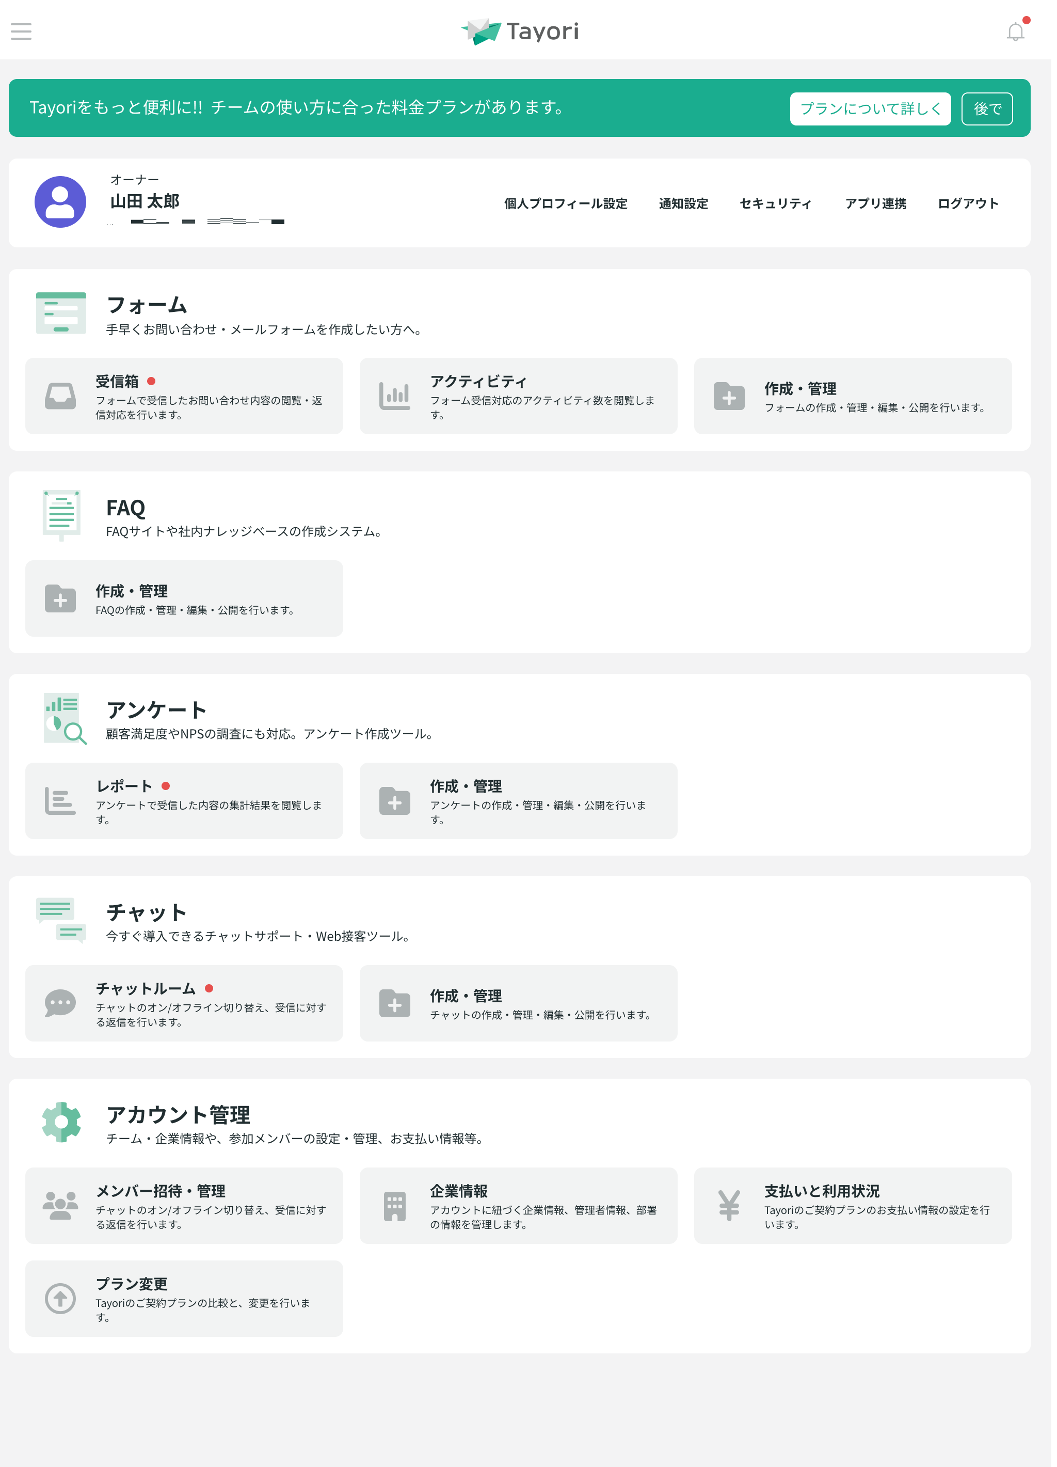This screenshot has height=1467, width=1057.
Task: Click the yen payment icon
Action: click(732, 1210)
